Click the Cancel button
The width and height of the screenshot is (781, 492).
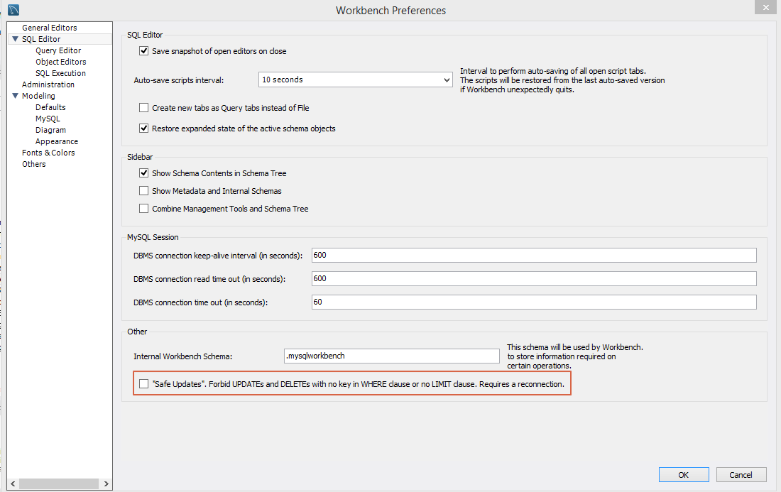[x=741, y=474]
